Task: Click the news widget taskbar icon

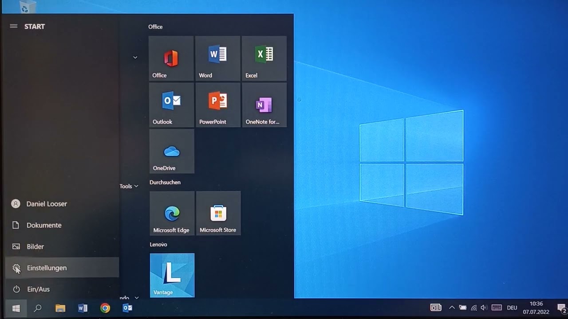Action: [436, 307]
